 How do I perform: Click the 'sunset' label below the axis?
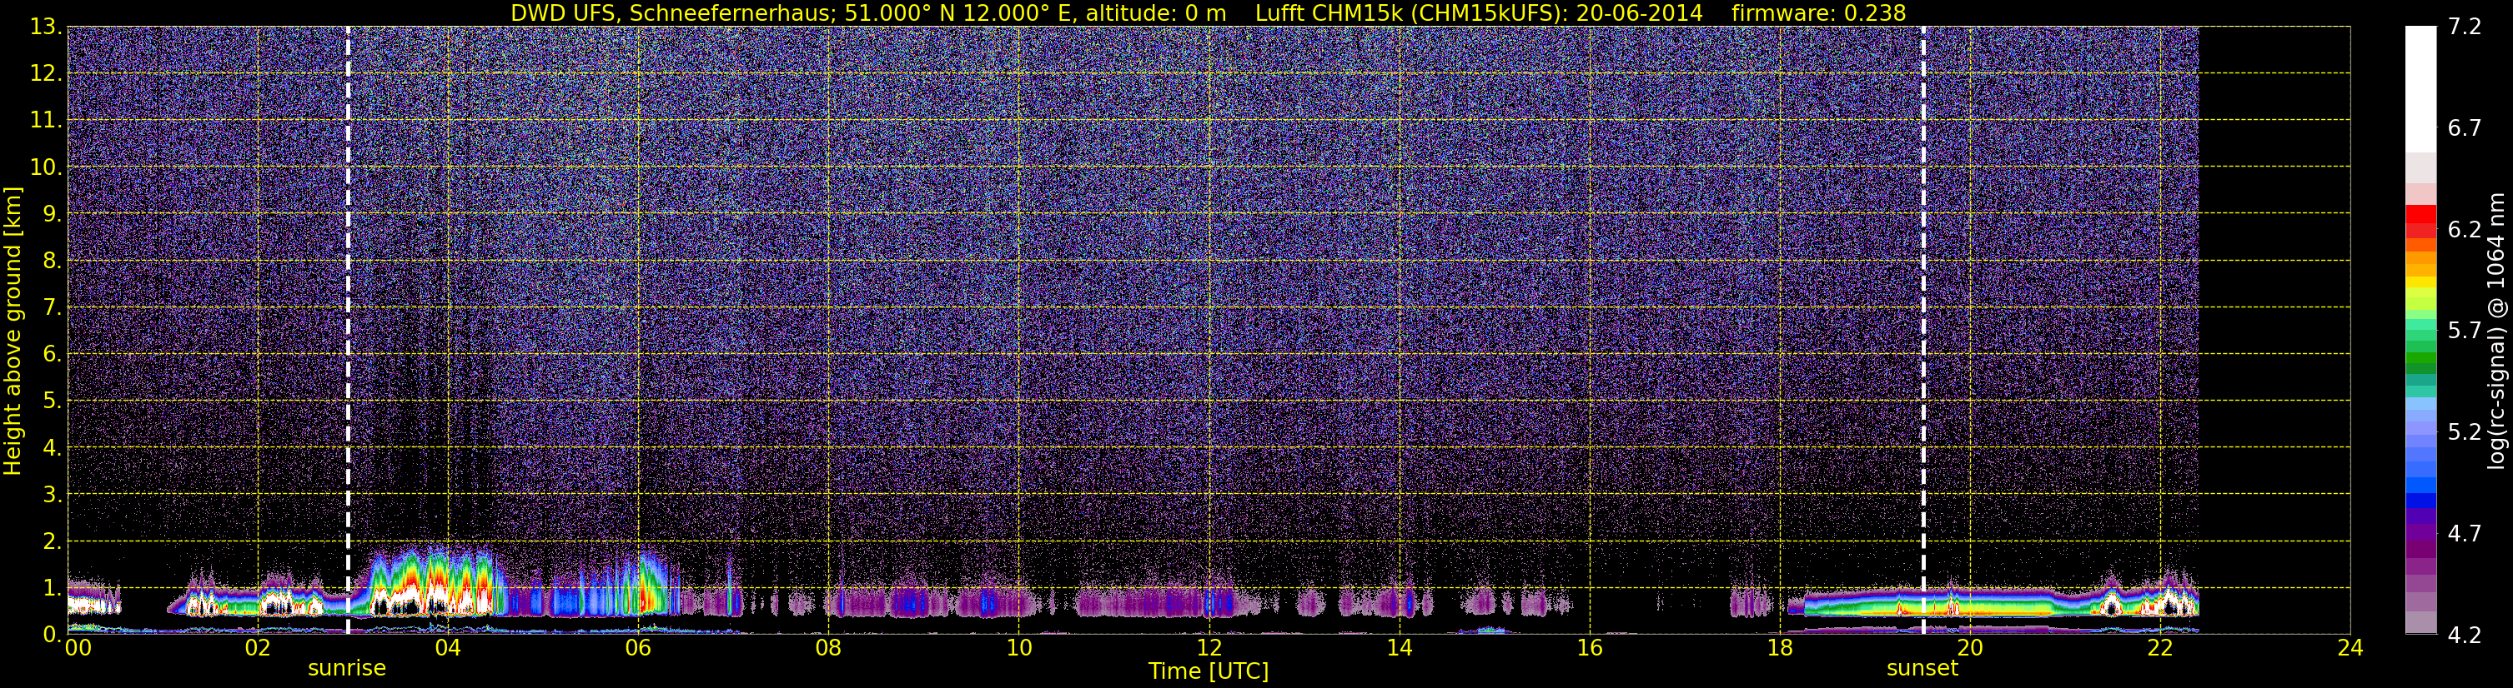click(x=1922, y=669)
